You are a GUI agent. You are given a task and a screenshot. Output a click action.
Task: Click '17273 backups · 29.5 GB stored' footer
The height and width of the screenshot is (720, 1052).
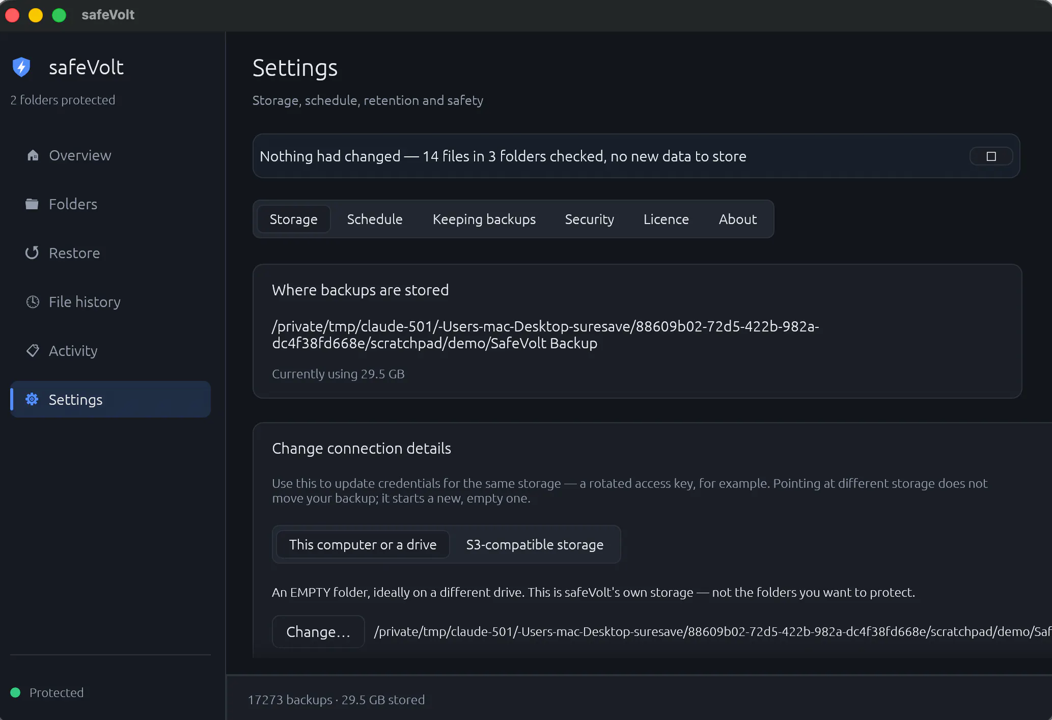[336, 700]
